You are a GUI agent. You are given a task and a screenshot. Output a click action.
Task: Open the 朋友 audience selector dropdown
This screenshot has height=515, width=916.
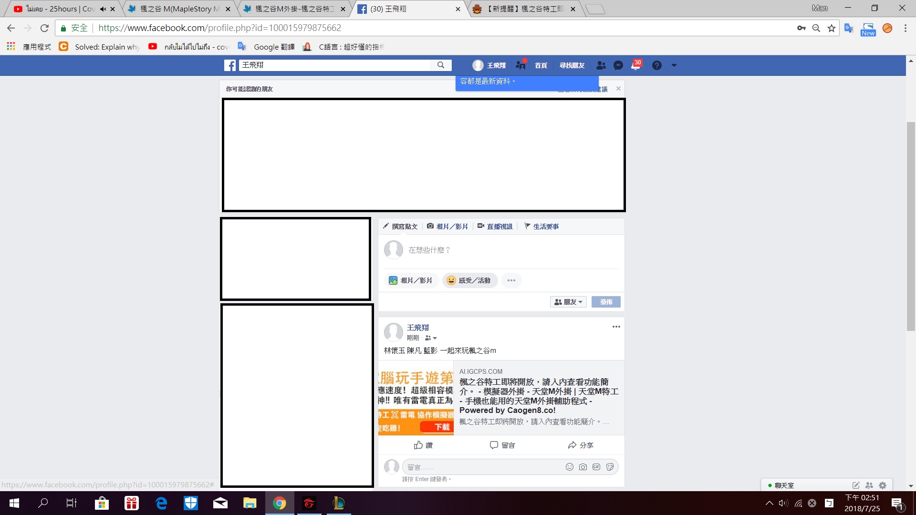tap(568, 302)
